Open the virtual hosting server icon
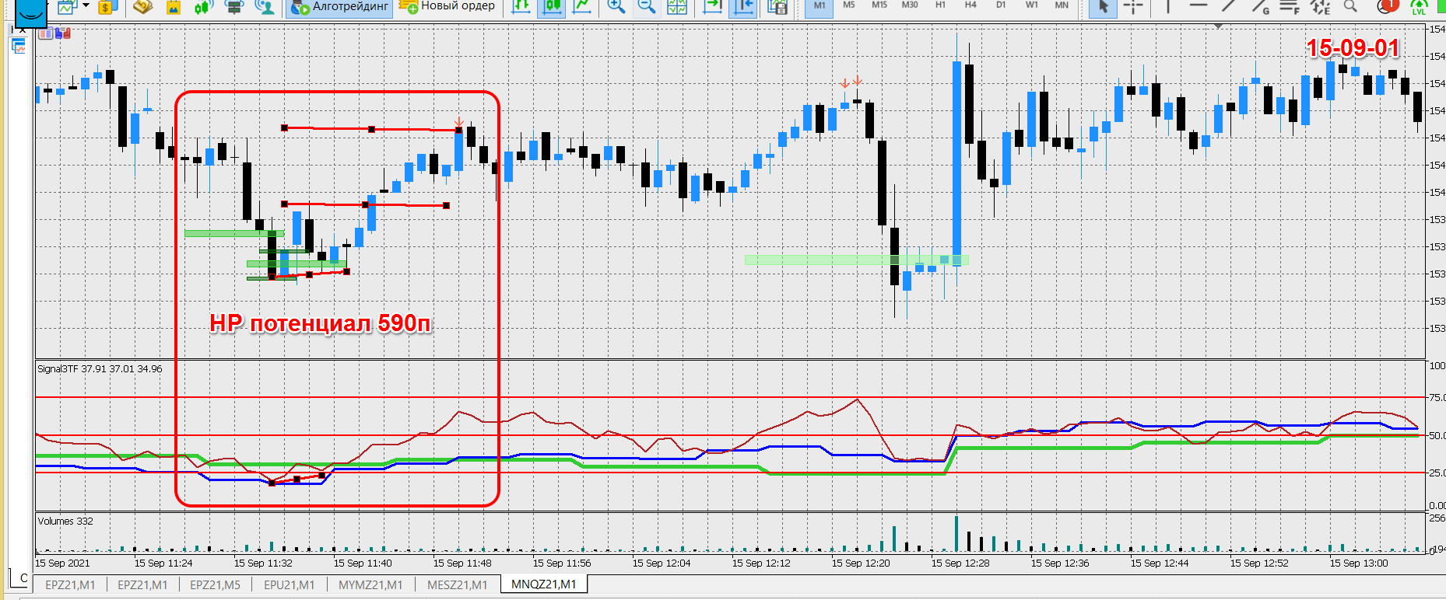 coord(233,6)
